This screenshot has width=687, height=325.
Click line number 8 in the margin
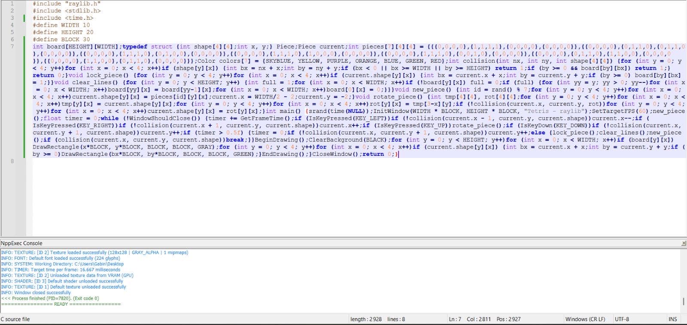[12, 161]
